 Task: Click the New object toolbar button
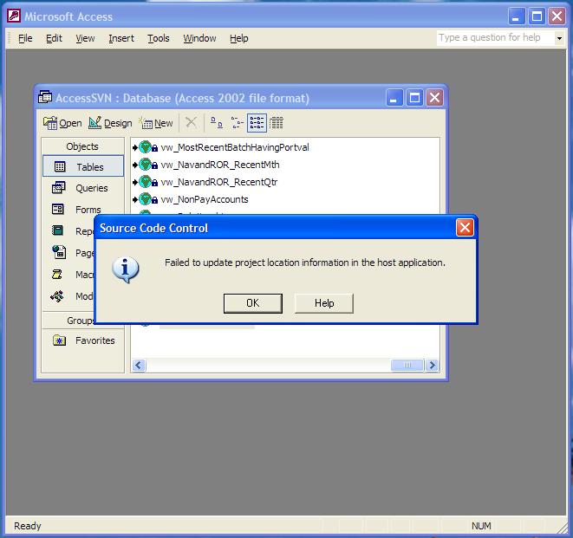(157, 123)
